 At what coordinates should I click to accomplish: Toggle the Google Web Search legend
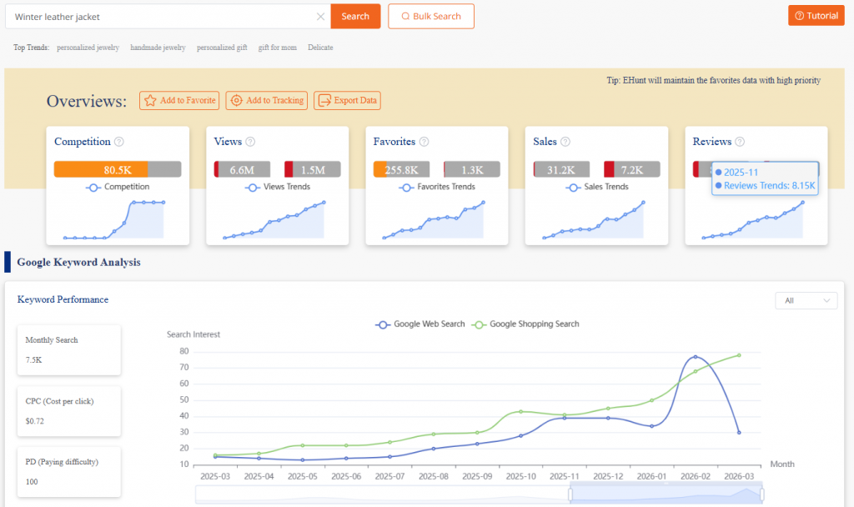(419, 324)
